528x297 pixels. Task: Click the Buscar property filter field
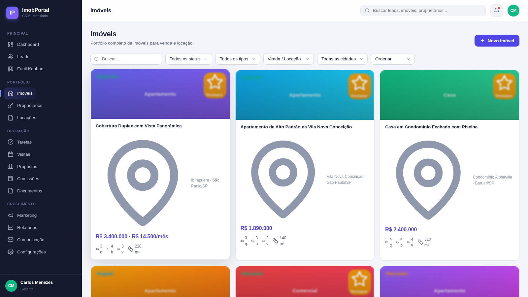(x=126, y=59)
